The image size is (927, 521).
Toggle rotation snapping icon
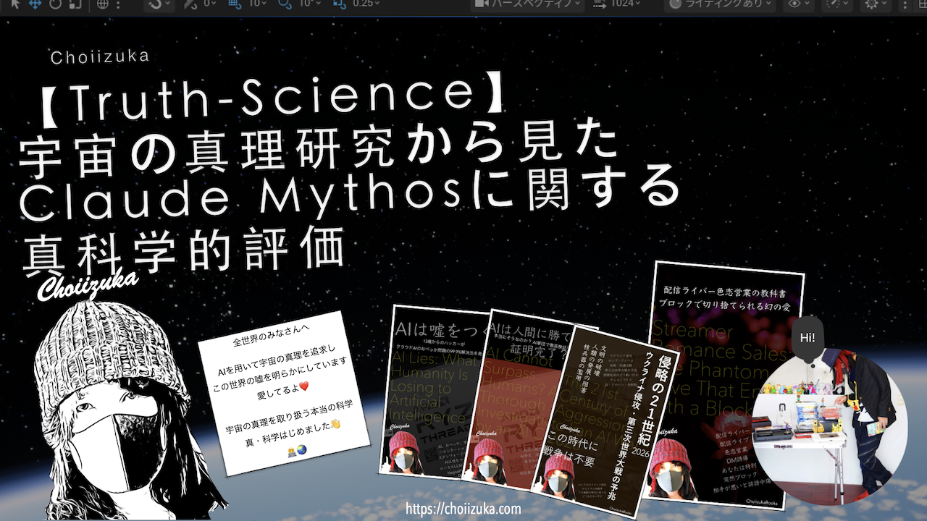285,4
